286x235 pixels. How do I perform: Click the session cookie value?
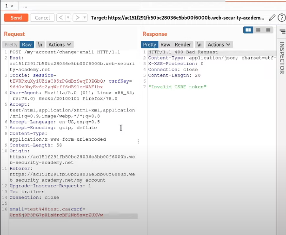coord(56,81)
